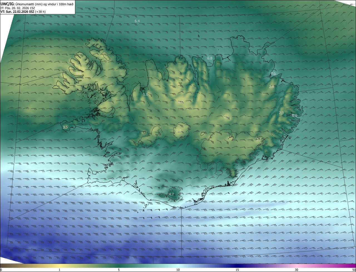Click the 6.4 value label on the map
Image resolution: width=356 pixels, height=272 pixels.
pyautogui.click(x=137, y=21)
